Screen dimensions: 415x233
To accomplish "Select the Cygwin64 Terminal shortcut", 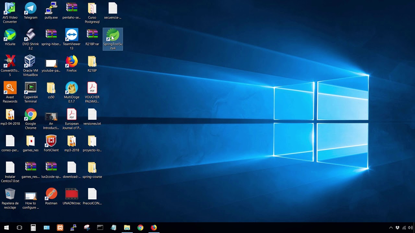I will (30, 93).
